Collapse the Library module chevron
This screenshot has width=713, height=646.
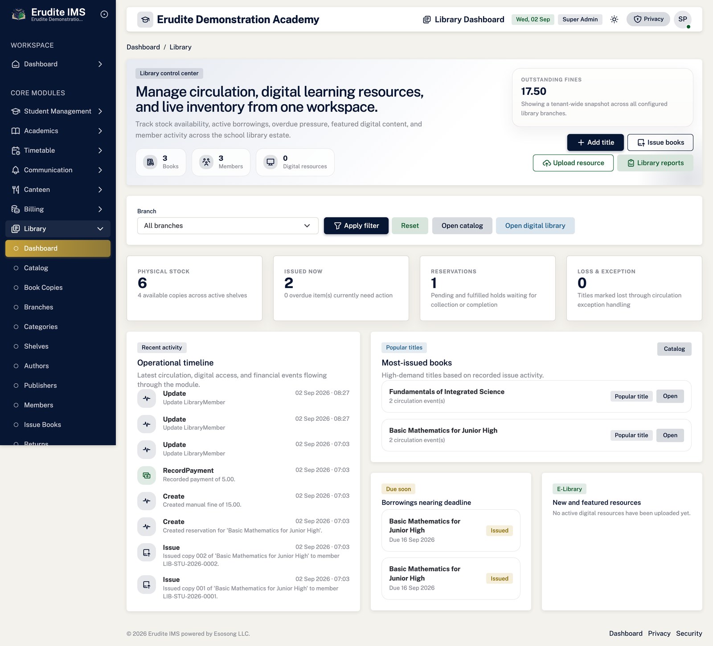click(x=100, y=229)
